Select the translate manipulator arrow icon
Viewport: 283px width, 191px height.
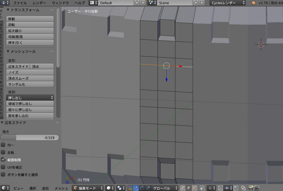[136, 188]
